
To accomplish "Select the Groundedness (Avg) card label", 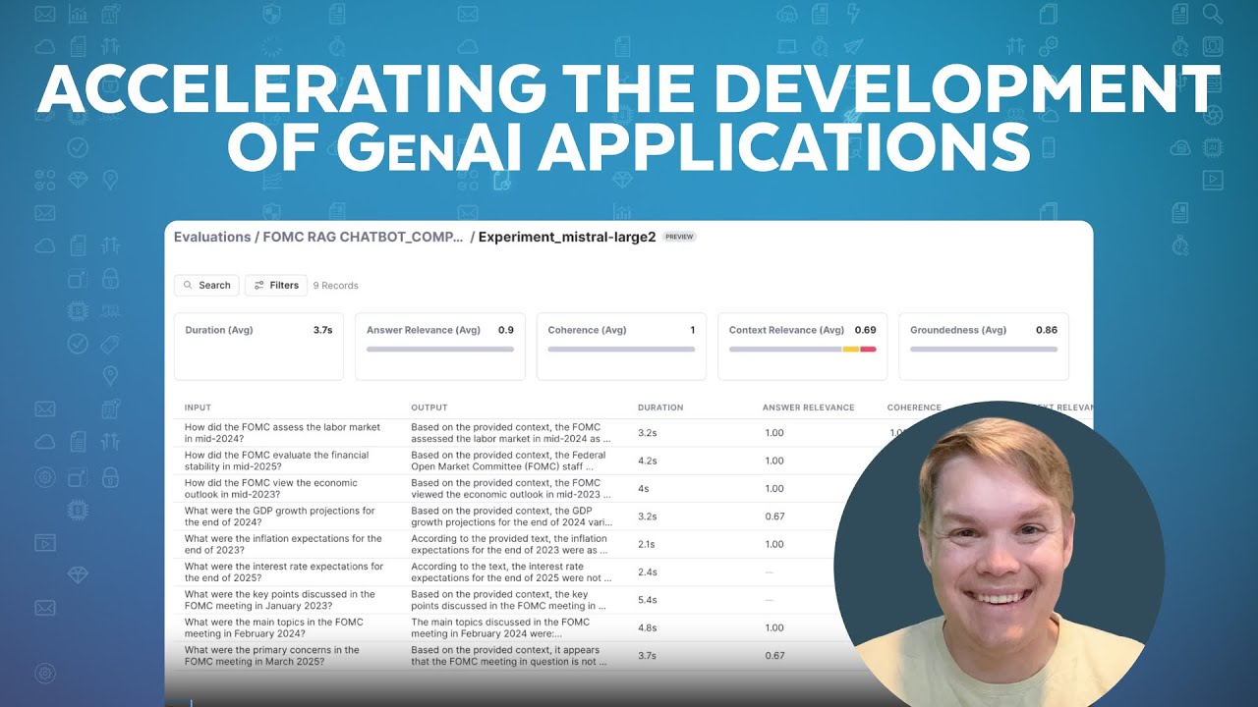I will (x=958, y=330).
